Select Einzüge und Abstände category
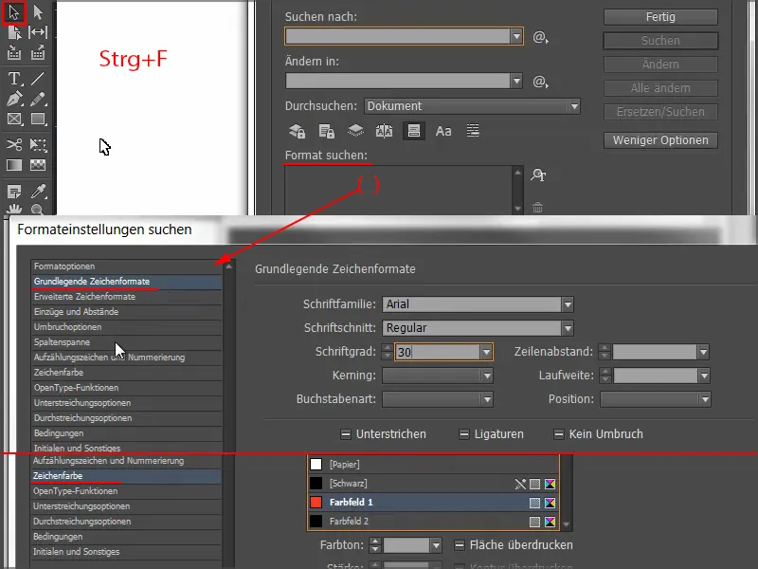Screen dimensions: 758x569 point(127,312)
